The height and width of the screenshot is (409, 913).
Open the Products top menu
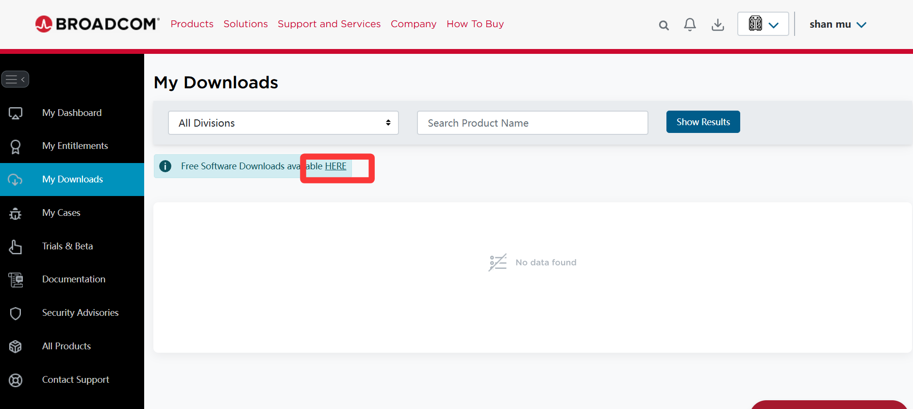pyautogui.click(x=192, y=24)
